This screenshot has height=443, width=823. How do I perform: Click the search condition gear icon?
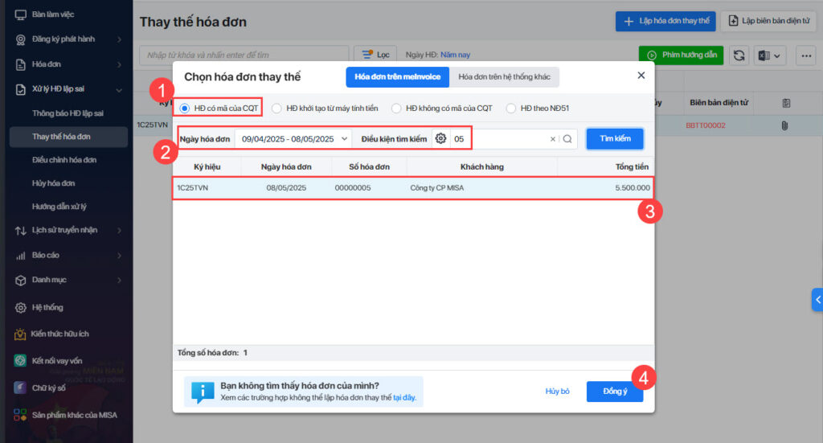click(440, 138)
